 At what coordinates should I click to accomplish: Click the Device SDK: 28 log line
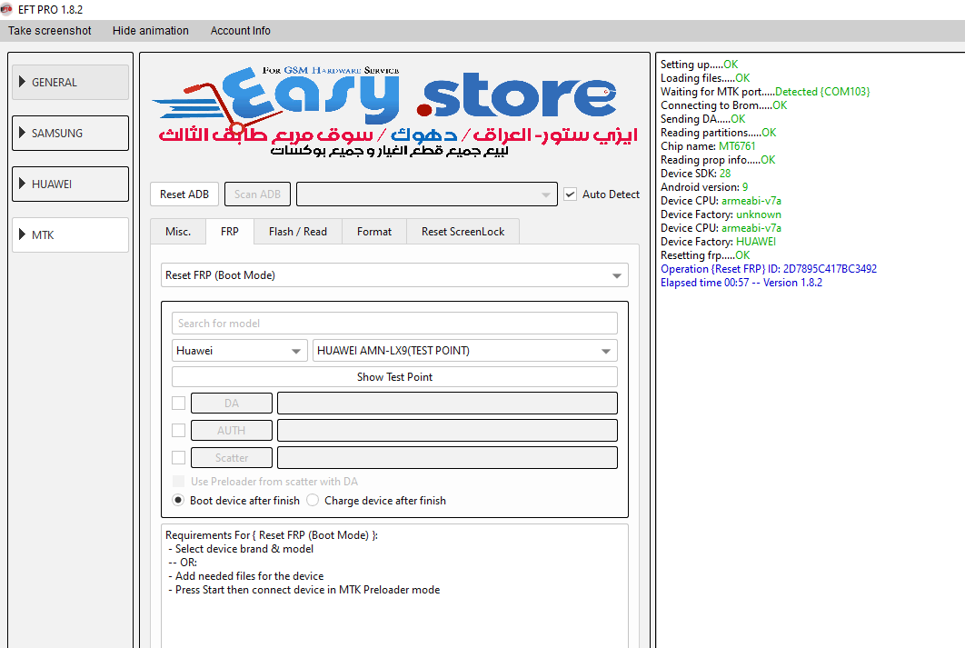tap(695, 174)
